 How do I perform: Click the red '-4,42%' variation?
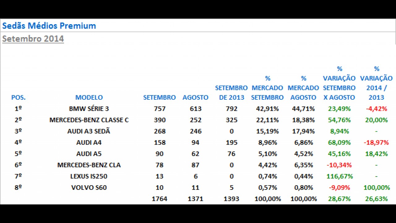(376, 109)
